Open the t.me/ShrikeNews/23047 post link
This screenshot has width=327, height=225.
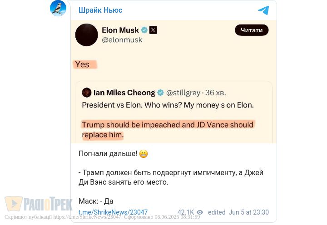point(113,212)
